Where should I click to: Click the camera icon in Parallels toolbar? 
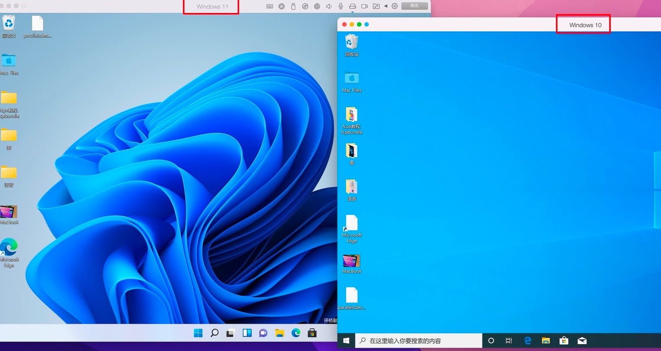(x=364, y=6)
